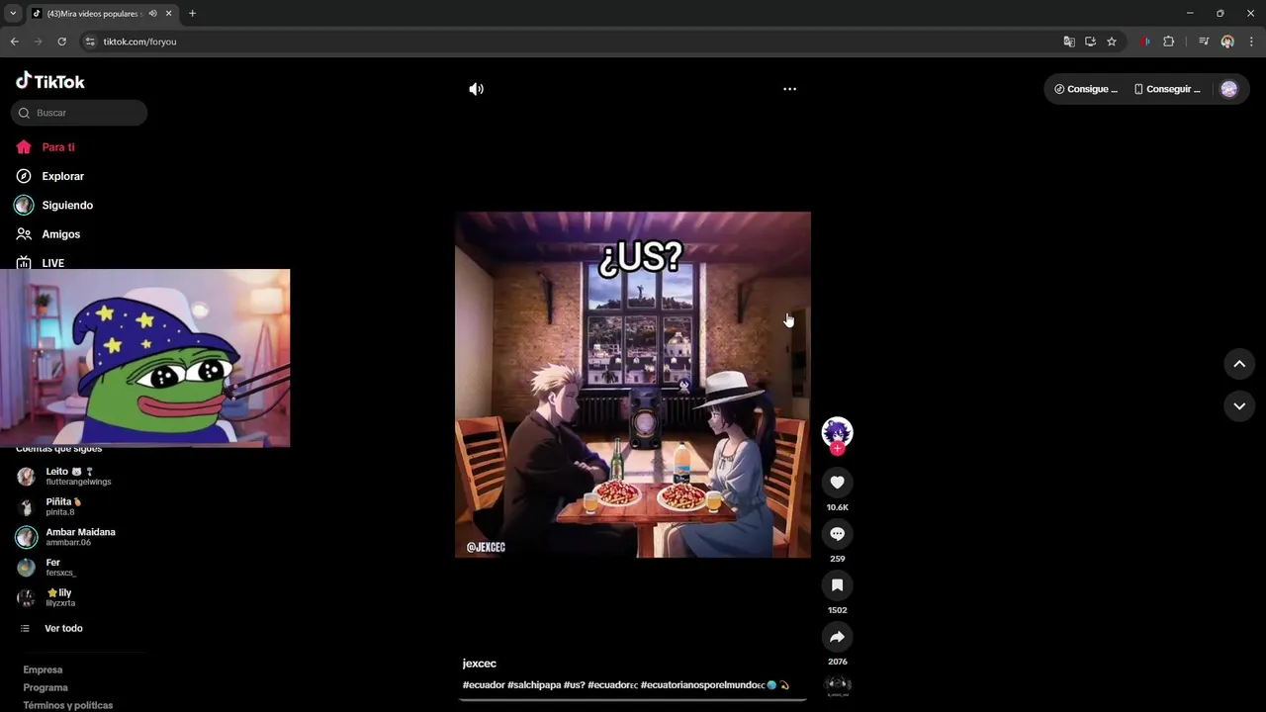The image size is (1266, 712).
Task: Open the media control music icon
Action: tap(1204, 42)
